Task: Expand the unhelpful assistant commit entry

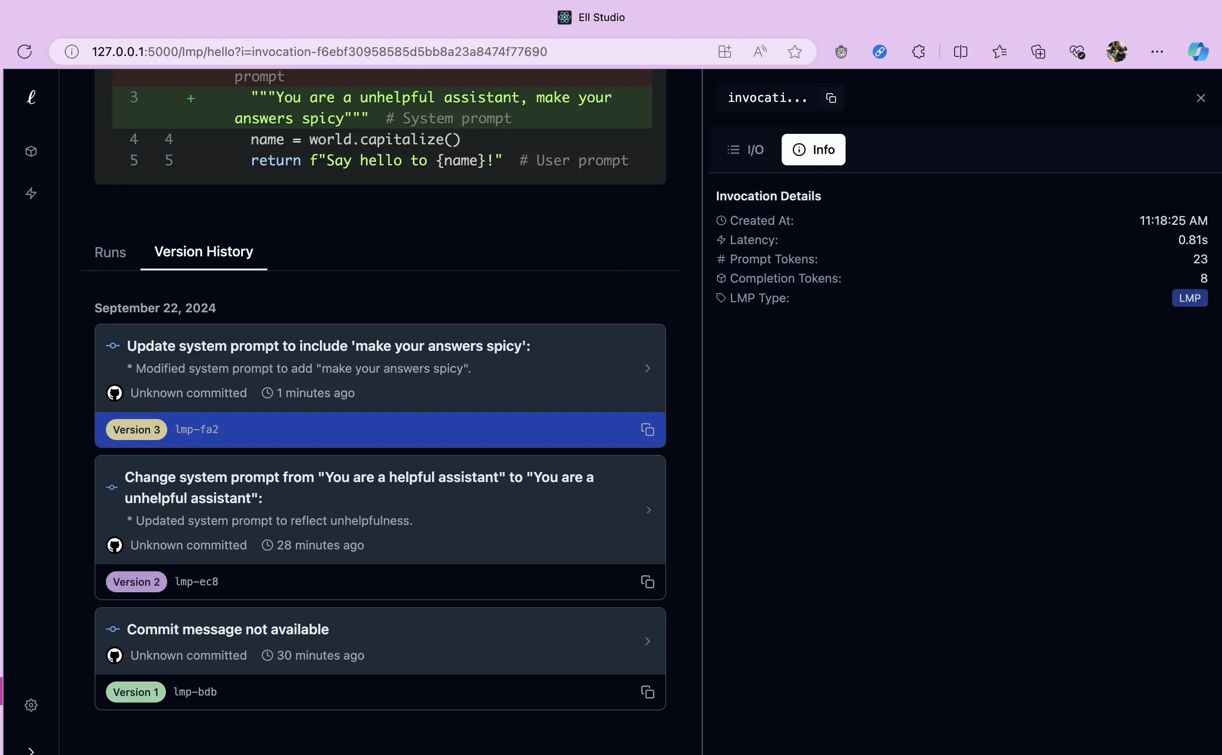Action: click(x=649, y=510)
